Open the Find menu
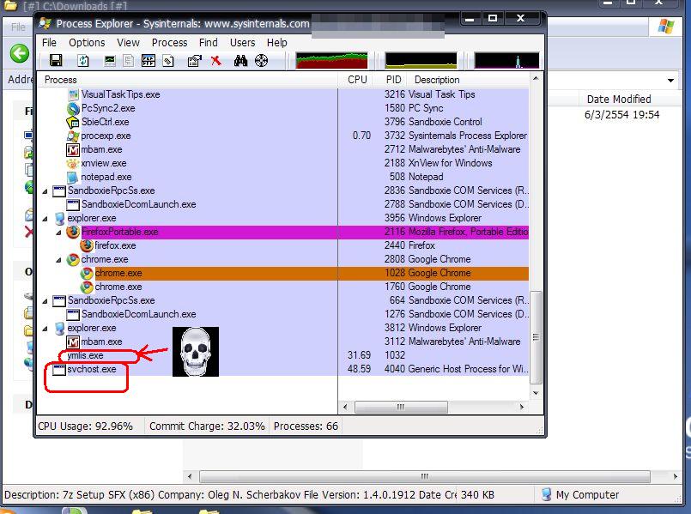 click(x=209, y=43)
